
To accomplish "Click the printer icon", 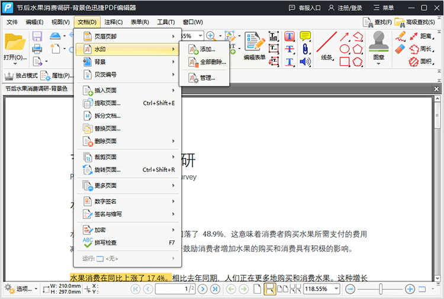I will pyautogui.click(x=37, y=49).
